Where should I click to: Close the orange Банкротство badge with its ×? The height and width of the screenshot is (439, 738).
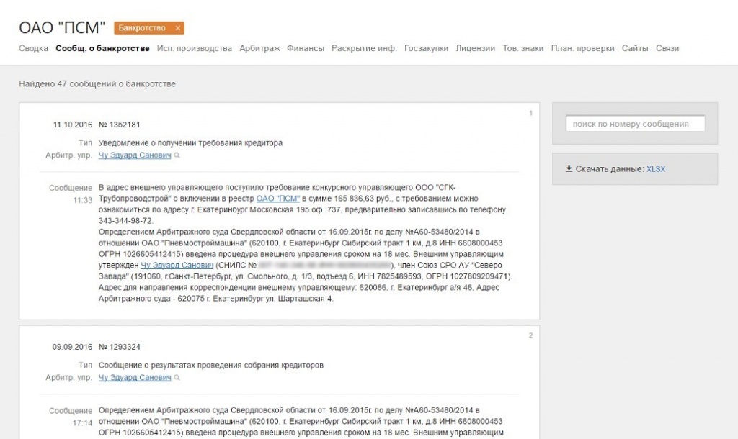(x=177, y=28)
